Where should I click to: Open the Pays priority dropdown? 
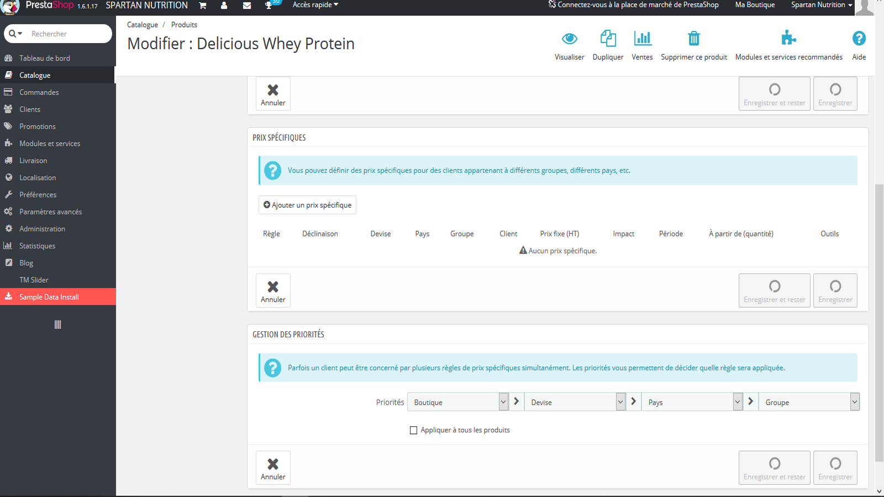[692, 401]
